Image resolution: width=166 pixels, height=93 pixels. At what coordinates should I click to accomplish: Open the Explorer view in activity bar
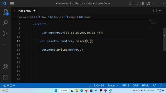click(5, 12)
